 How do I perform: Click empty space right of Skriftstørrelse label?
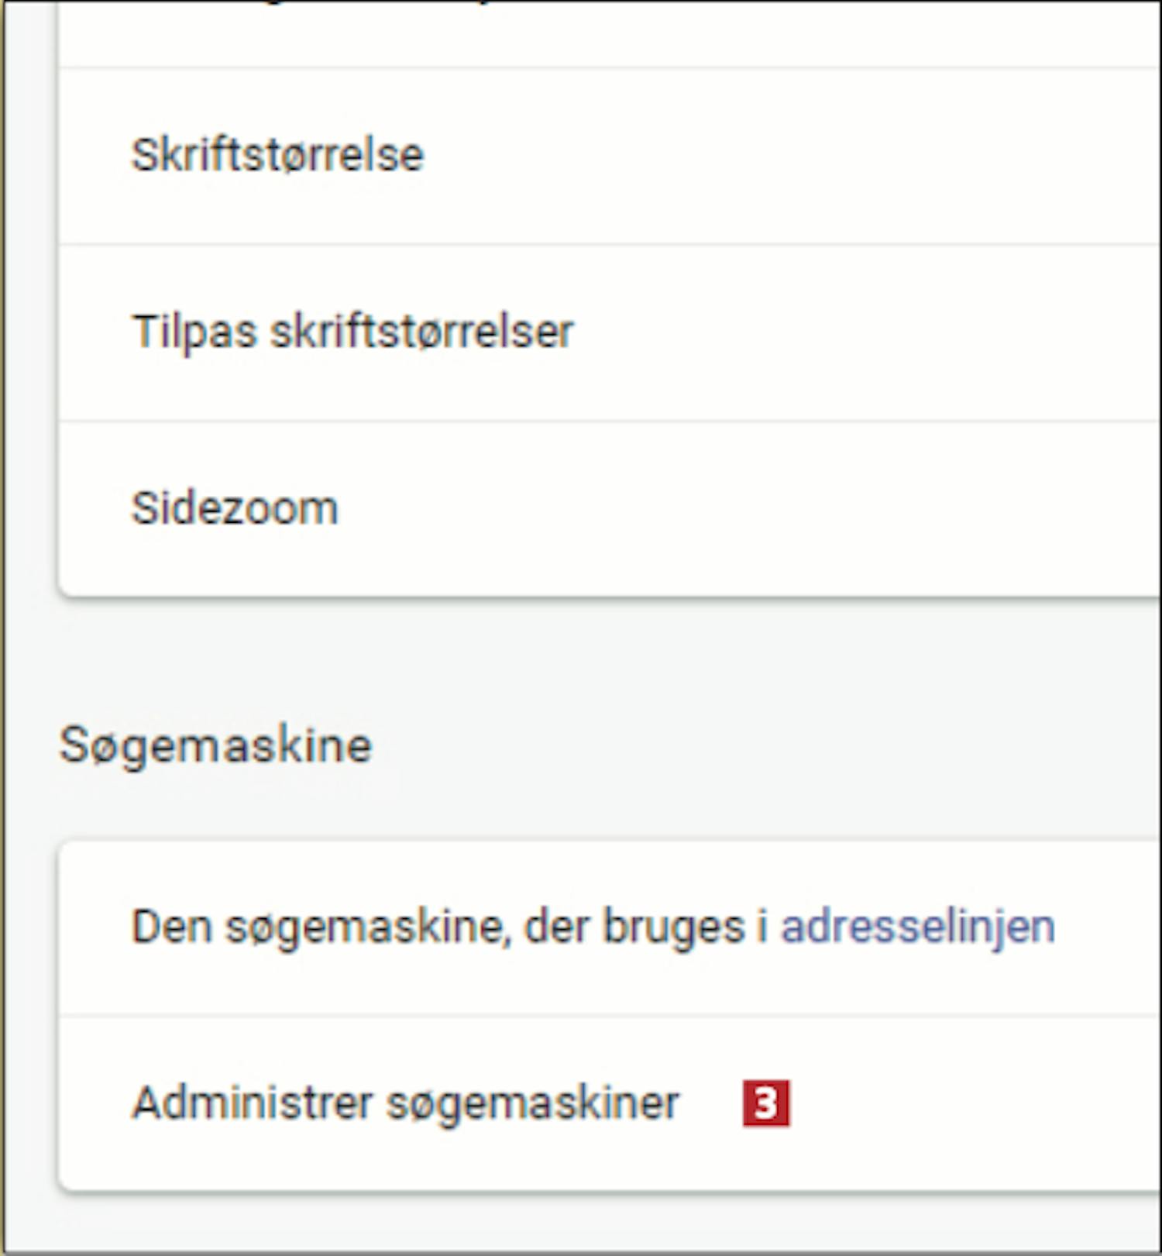[775, 155]
